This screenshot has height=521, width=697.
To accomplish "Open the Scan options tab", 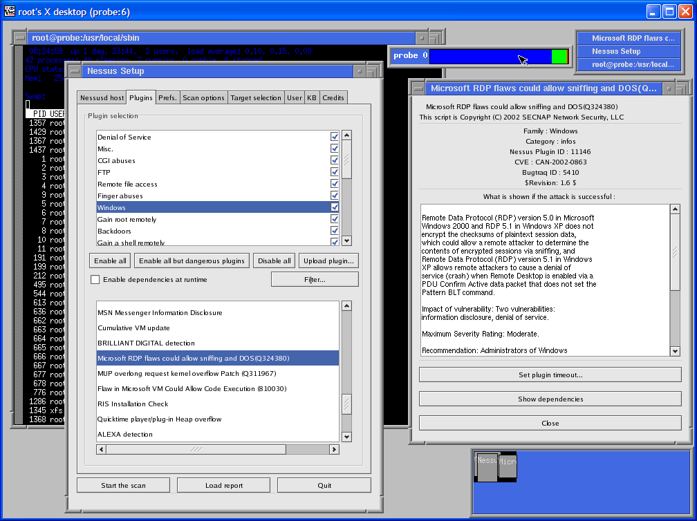I will click(x=203, y=97).
